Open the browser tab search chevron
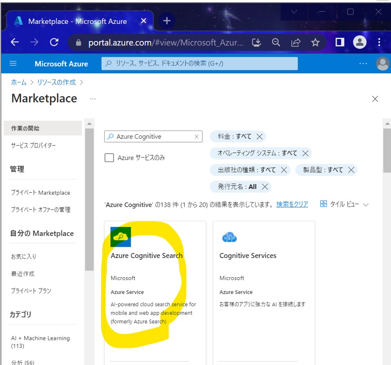391x365 pixels. 294,12
